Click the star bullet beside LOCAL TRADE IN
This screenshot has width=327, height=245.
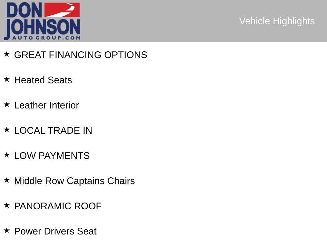pos(7,130)
